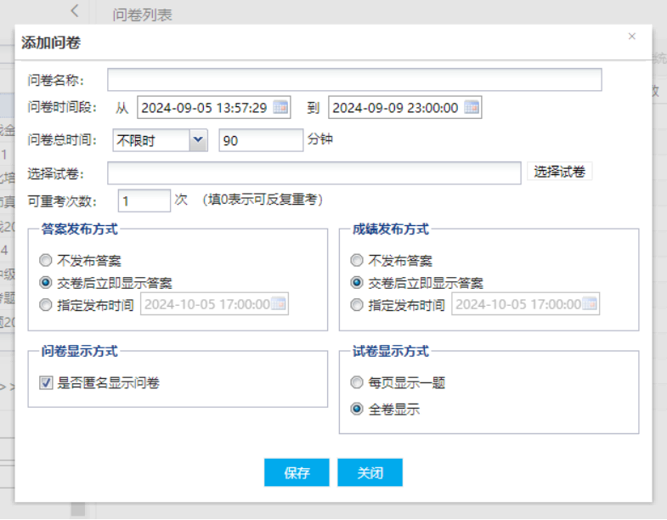Open calendar for score publish time
The height and width of the screenshot is (520, 667).
(590, 305)
